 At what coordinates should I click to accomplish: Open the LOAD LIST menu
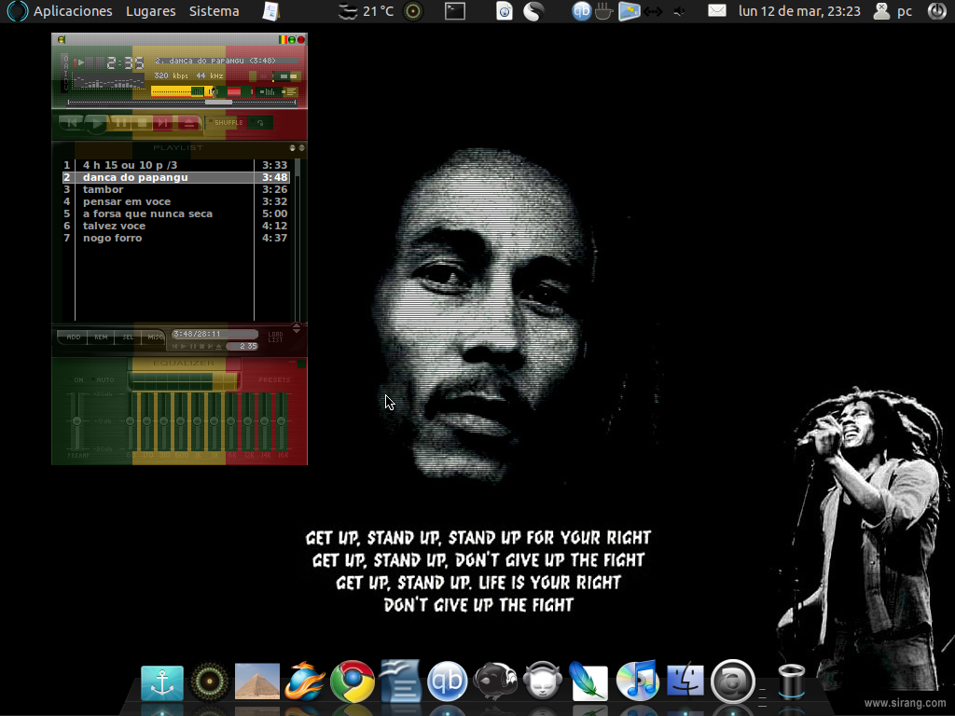click(x=275, y=337)
